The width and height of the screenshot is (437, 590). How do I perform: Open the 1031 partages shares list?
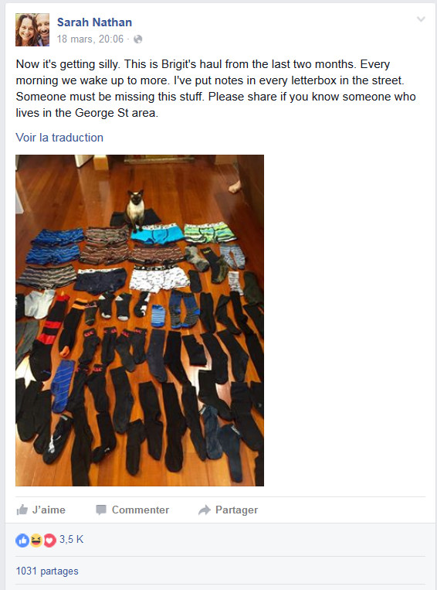(x=47, y=571)
